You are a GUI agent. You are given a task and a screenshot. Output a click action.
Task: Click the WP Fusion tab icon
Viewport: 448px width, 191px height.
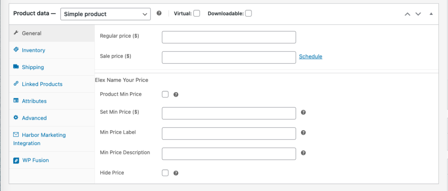[x=16, y=160]
